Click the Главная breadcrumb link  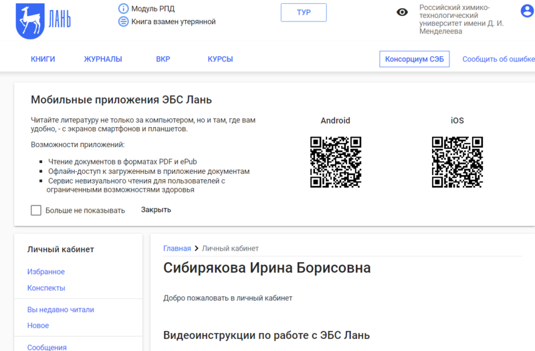177,248
